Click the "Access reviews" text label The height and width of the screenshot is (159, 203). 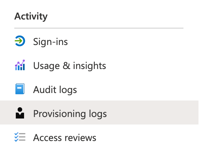coord(65,138)
